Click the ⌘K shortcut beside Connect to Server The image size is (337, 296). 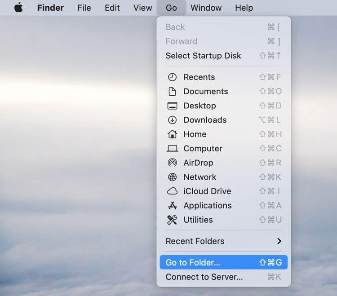(274, 277)
